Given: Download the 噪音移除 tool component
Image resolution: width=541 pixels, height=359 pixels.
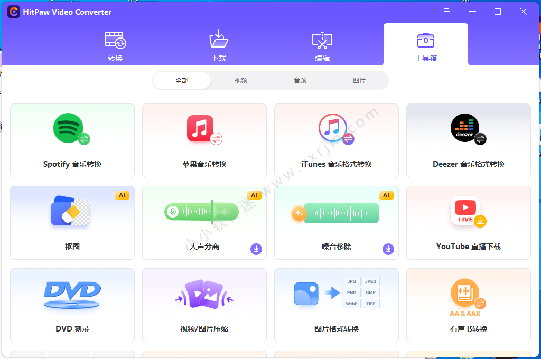Looking at the screenshot, I should [388, 249].
